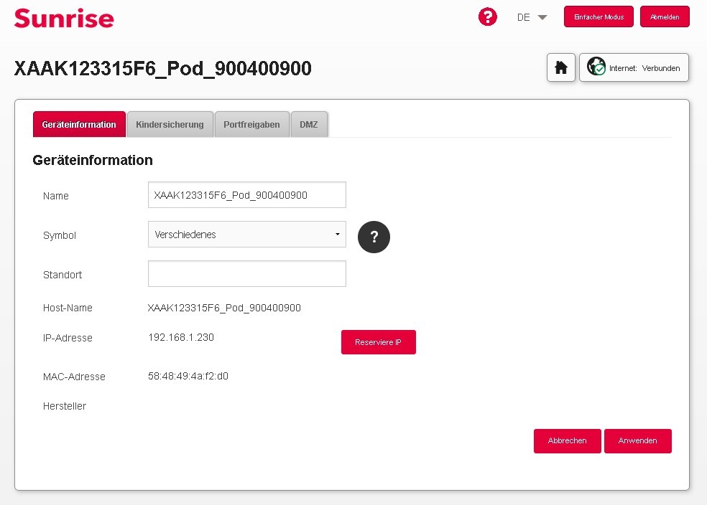This screenshot has width=707, height=505.
Task: Click Anwenden to apply settings
Action: (x=637, y=441)
